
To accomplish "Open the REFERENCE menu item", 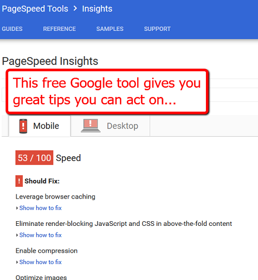I will [x=59, y=29].
